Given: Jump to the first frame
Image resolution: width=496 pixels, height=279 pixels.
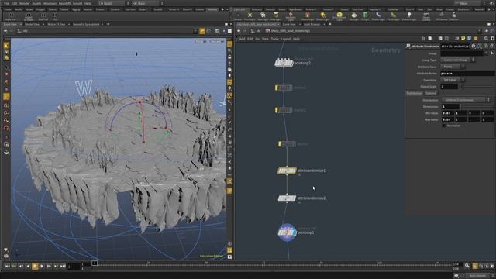Looking at the screenshot, I should 7,267.
